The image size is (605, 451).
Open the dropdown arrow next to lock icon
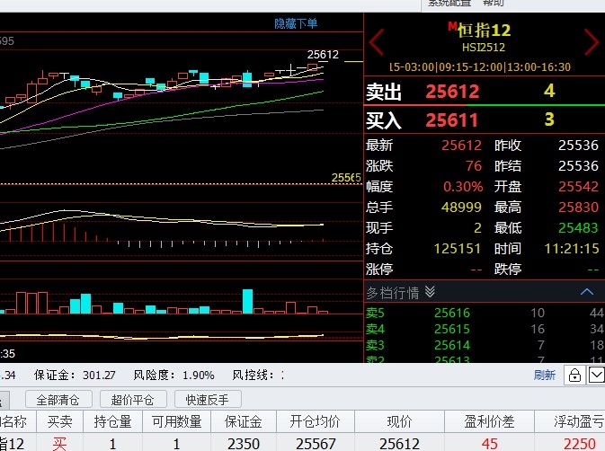tap(597, 375)
